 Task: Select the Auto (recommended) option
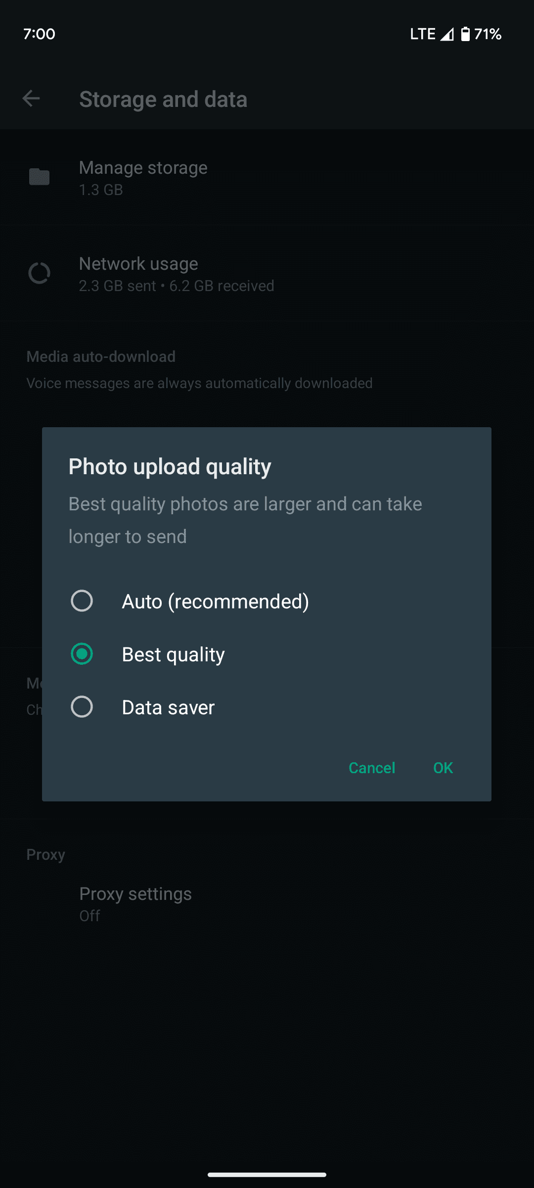pyautogui.click(x=215, y=601)
